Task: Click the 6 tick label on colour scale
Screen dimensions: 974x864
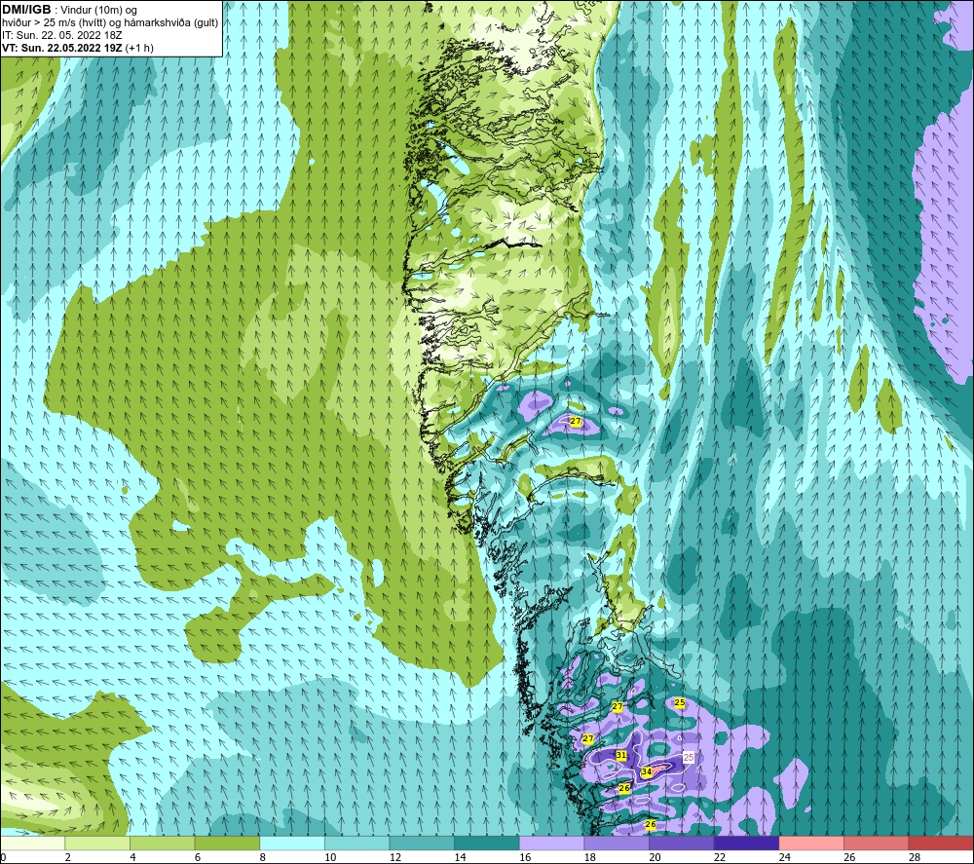Action: click(x=198, y=857)
